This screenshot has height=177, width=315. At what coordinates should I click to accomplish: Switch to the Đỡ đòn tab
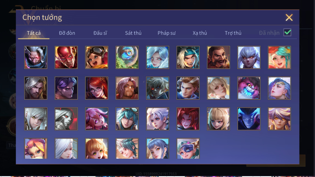tap(67, 33)
